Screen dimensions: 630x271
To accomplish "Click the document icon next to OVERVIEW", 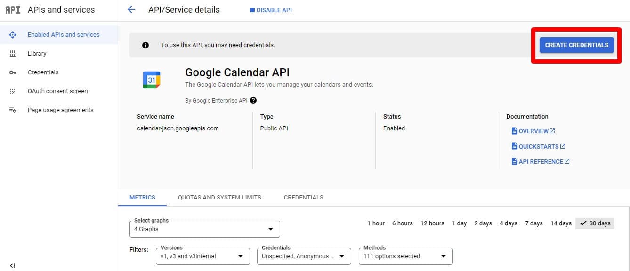I will click(515, 131).
